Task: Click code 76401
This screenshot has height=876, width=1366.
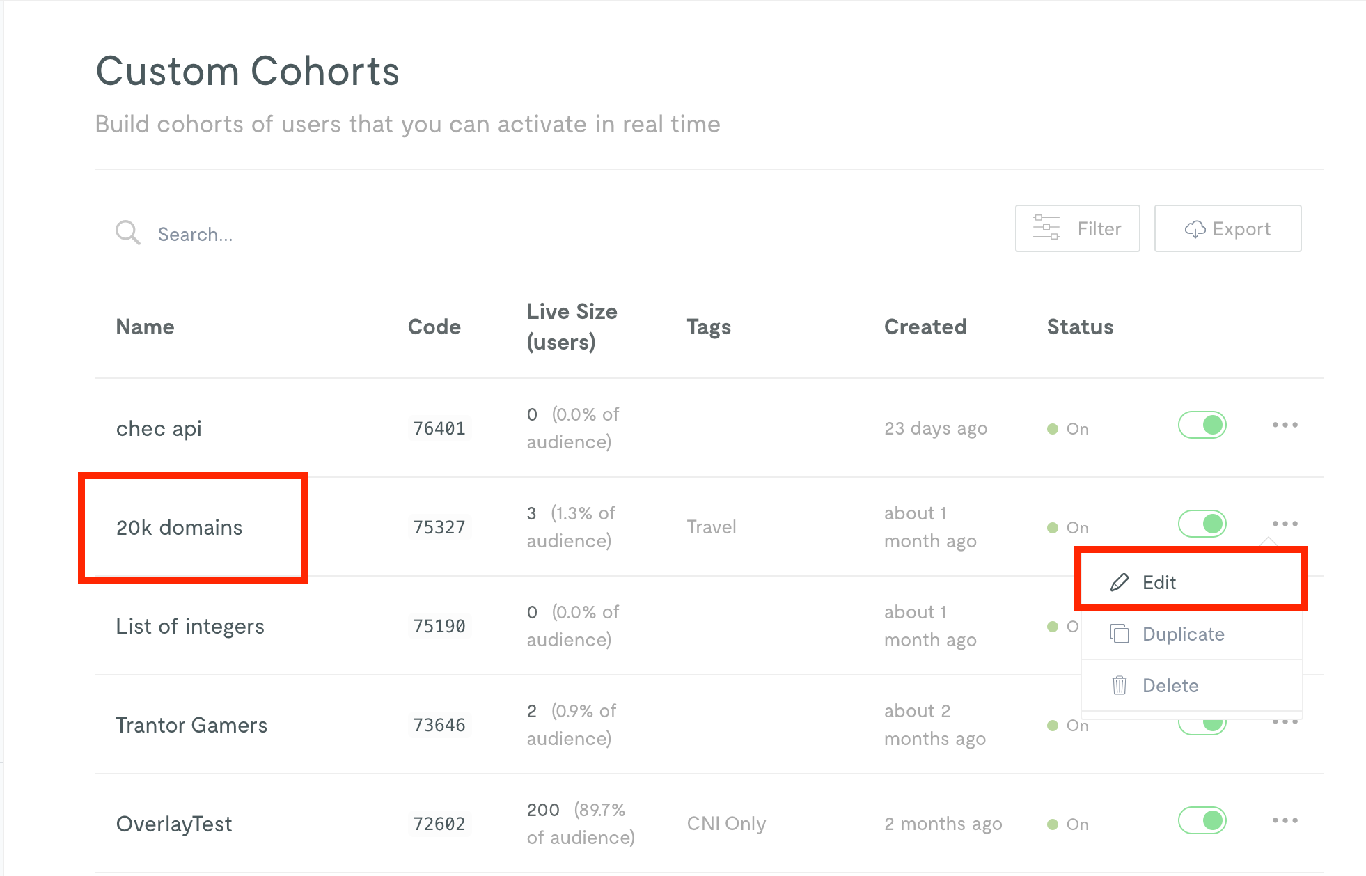Action: coord(439,428)
